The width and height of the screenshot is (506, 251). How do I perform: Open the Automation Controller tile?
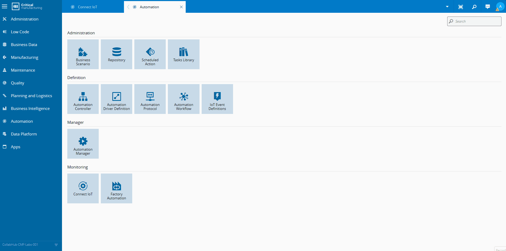[83, 99]
